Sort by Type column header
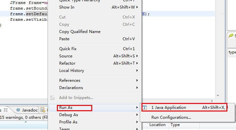Image resolution: width=236 pixels, height=130 pixels. click(175, 125)
